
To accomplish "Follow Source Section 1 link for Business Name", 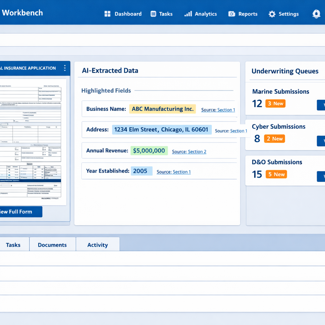I will (x=218, y=110).
